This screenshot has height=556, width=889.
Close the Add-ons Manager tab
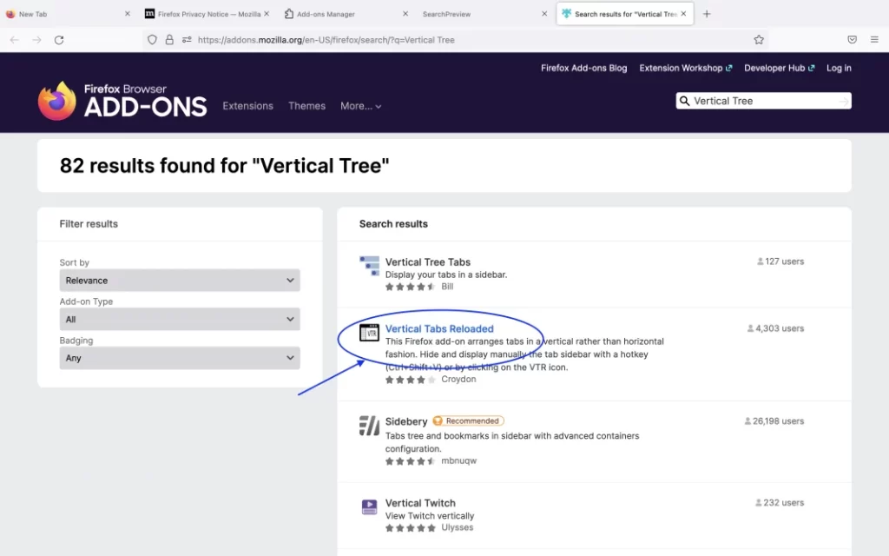pos(405,14)
